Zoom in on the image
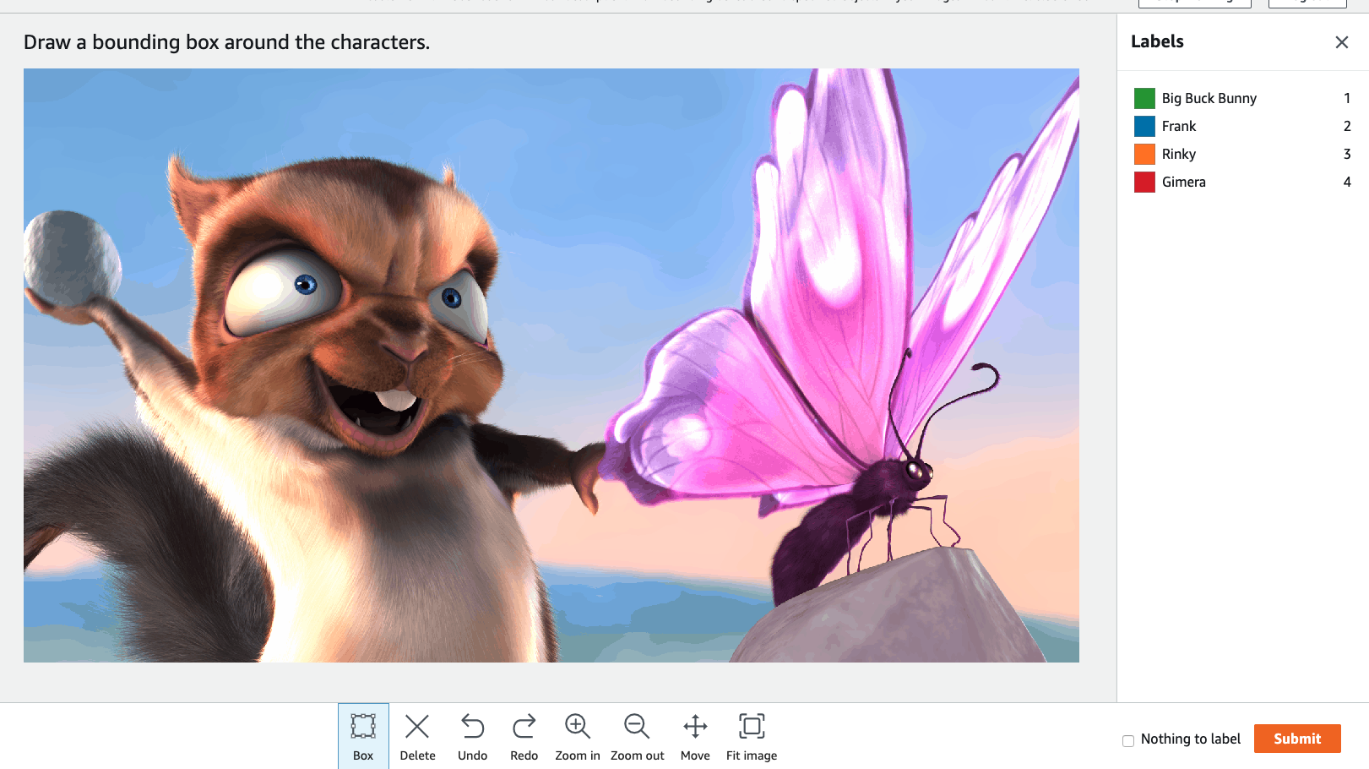 tap(577, 736)
